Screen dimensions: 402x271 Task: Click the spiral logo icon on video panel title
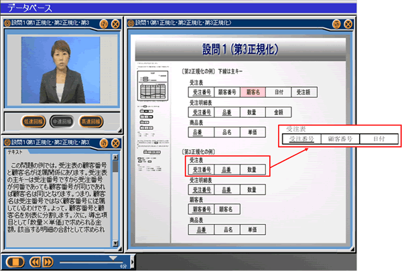pyautogui.click(x=8, y=23)
